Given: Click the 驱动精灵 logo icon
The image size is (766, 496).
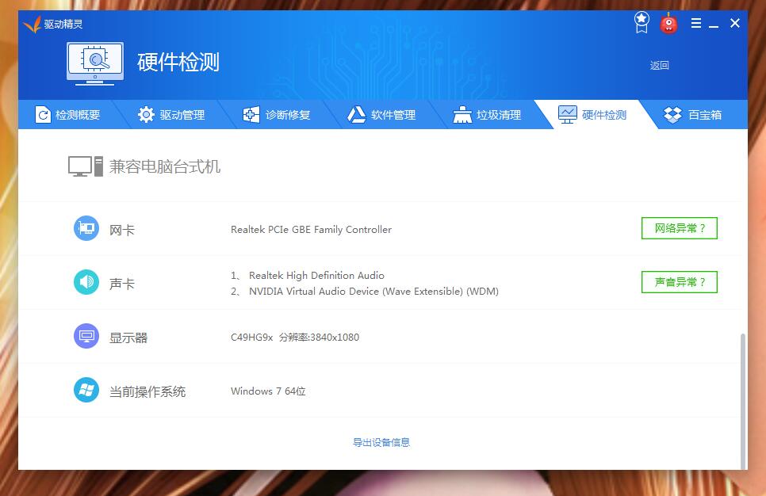Looking at the screenshot, I should [32, 24].
